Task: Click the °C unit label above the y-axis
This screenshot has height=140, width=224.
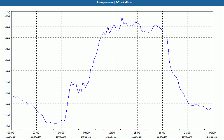Action: [9, 13]
